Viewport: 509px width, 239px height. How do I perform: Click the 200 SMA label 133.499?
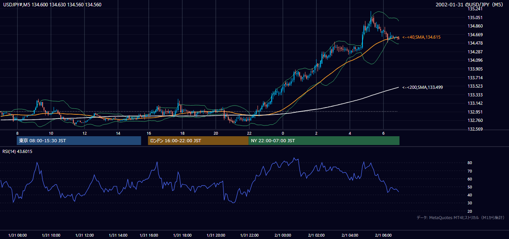pos(423,87)
